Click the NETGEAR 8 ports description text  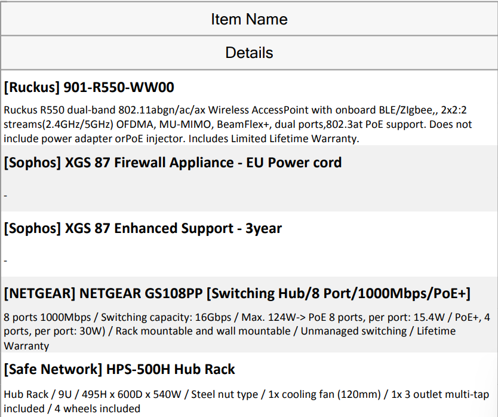tap(247, 332)
